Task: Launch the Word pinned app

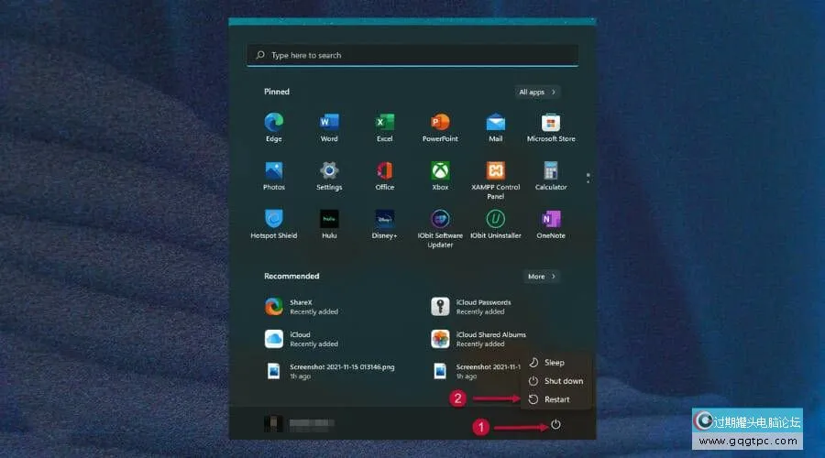Action: [329, 123]
